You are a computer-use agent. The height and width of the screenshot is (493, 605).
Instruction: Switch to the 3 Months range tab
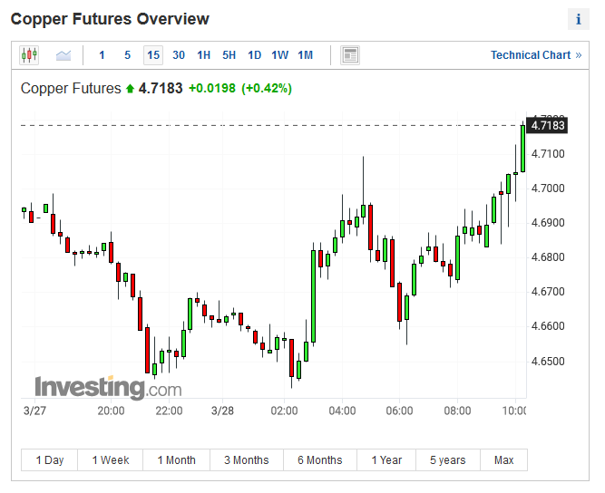coord(247,460)
